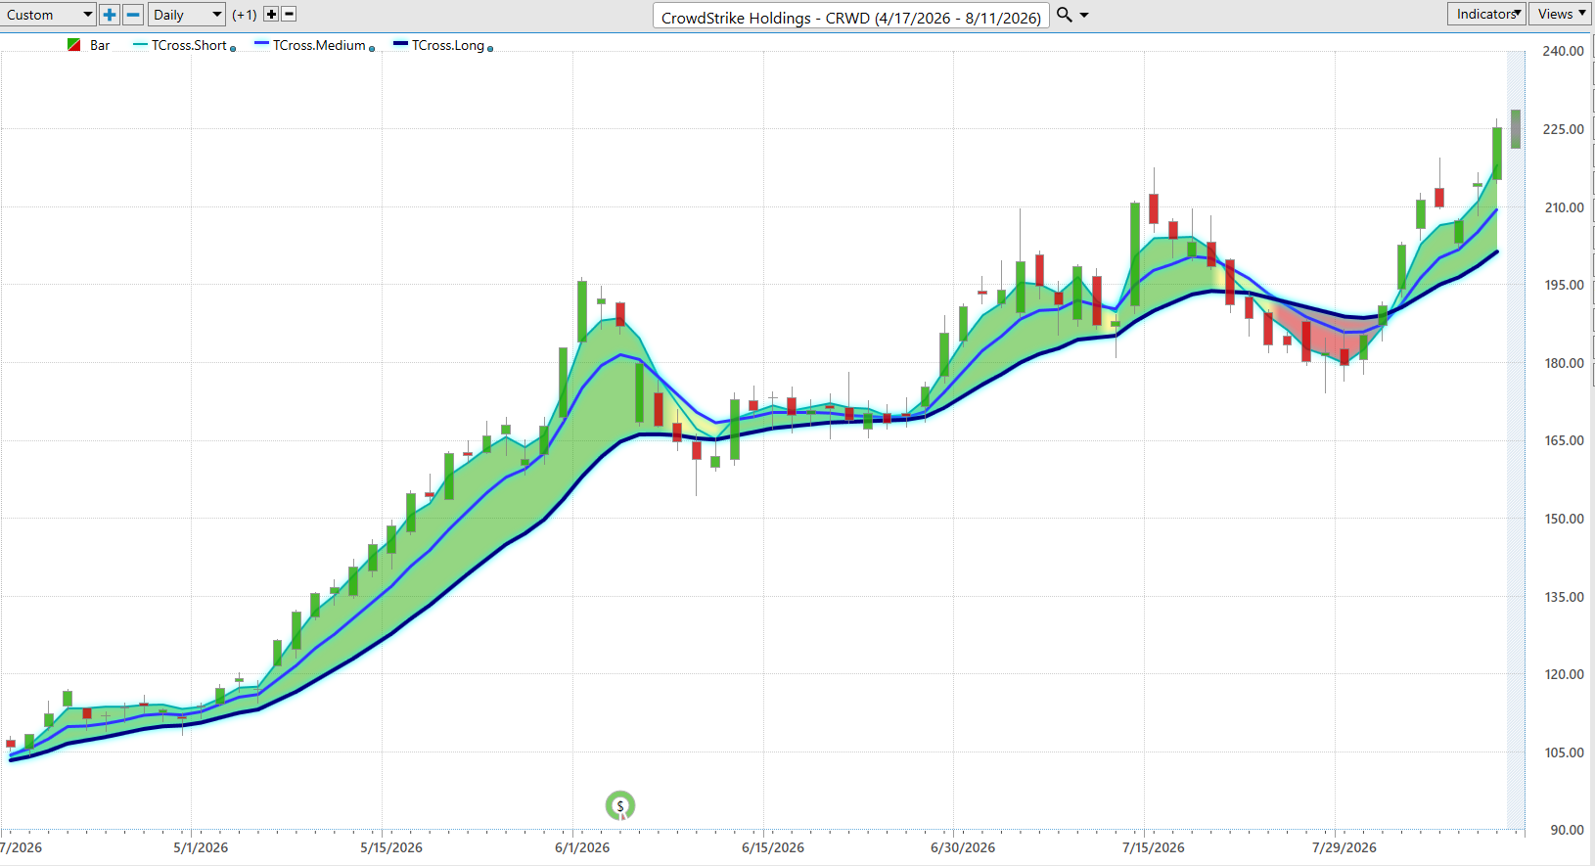The width and height of the screenshot is (1595, 866).
Task: Click the dot beside TCross.Short
Action: [x=233, y=49]
